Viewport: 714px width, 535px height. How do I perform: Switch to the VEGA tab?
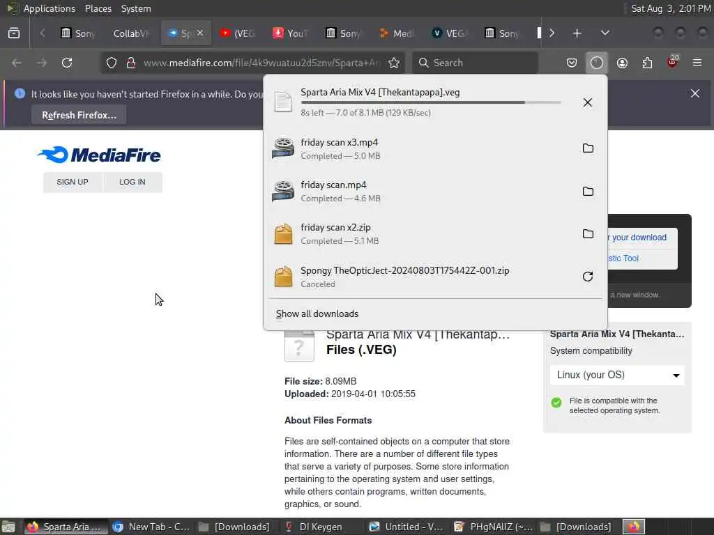[x=449, y=33]
